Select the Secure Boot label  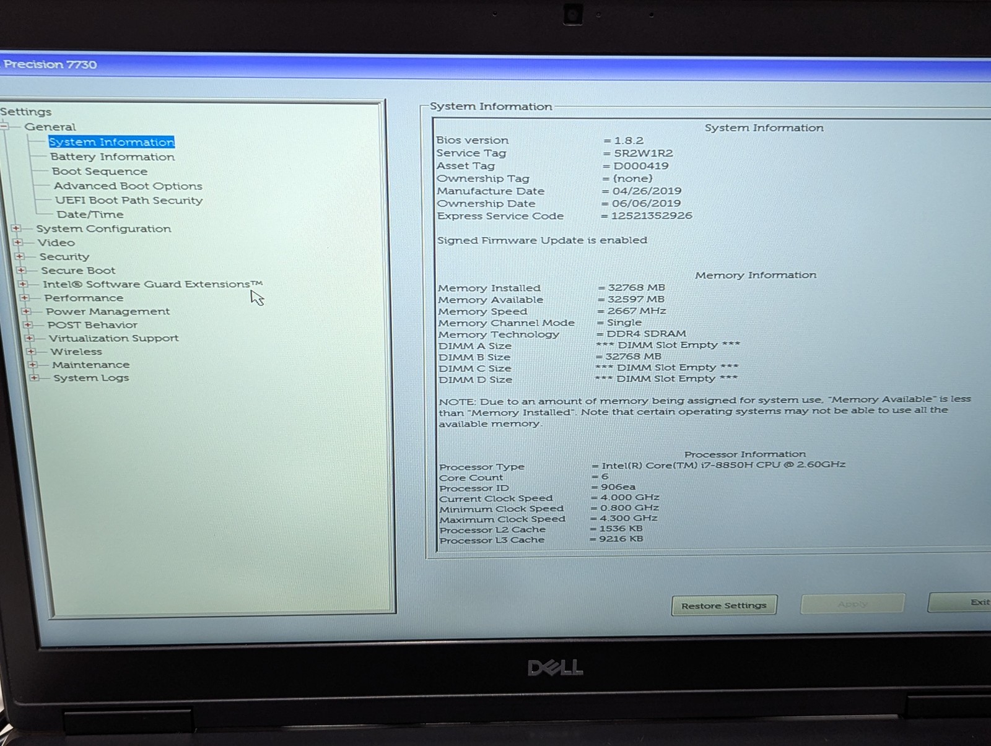pos(78,271)
